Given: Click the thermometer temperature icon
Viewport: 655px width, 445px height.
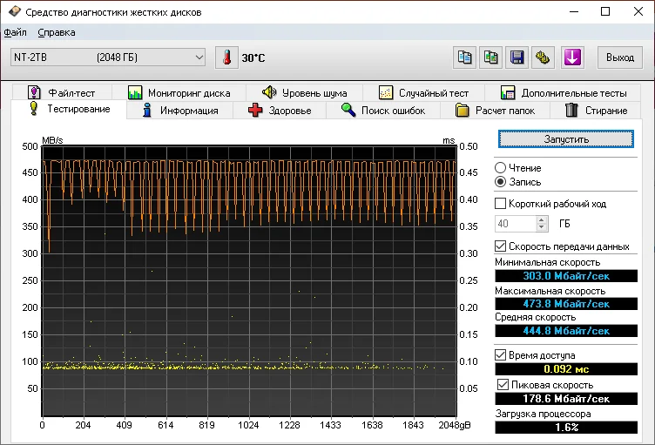Looking at the screenshot, I should coord(226,57).
